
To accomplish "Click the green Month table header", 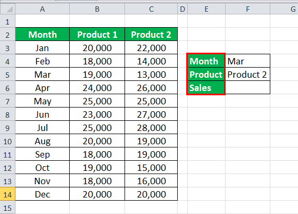I will (x=43, y=35).
